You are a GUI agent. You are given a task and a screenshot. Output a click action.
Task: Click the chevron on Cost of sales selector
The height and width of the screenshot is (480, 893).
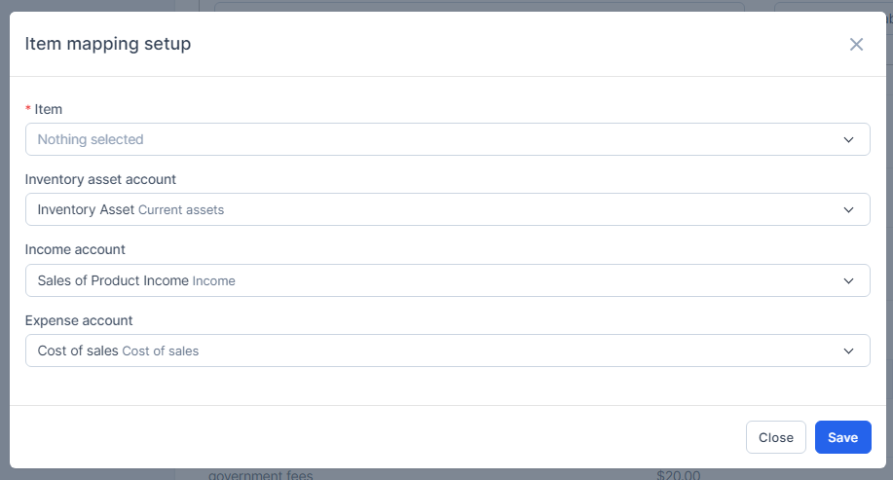(848, 351)
